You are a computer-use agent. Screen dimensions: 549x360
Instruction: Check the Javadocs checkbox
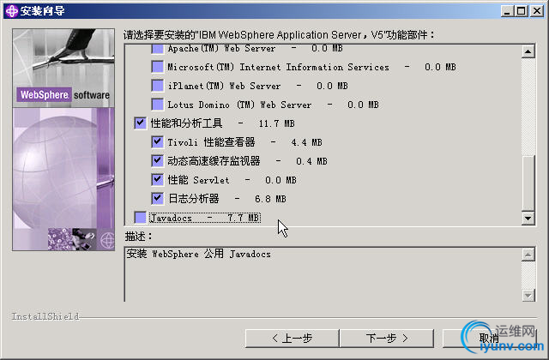tap(140, 218)
